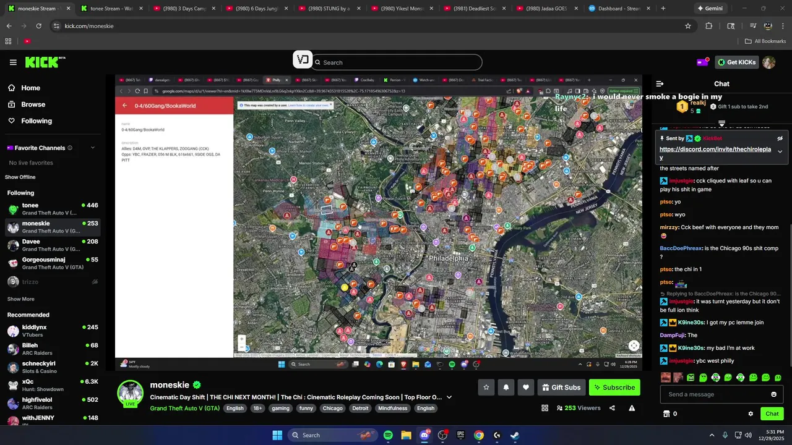Open the browser extensions puzzle icon
Viewport: 792px width, 445px height.
(709, 26)
